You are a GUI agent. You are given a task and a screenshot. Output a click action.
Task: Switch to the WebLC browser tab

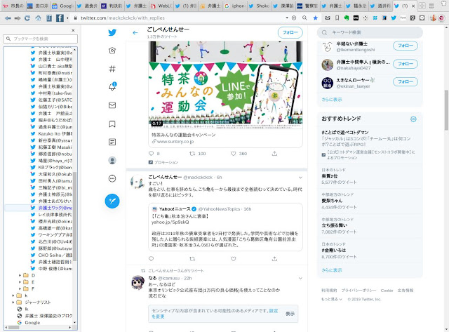tap(161, 6)
